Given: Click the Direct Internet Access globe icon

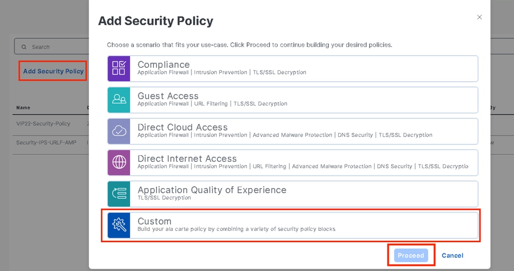Looking at the screenshot, I should [x=119, y=162].
